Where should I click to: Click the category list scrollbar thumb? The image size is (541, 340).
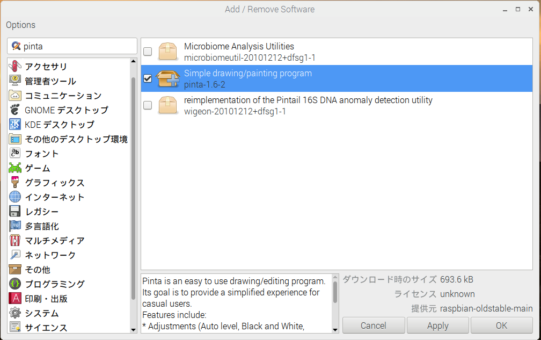coord(134,188)
